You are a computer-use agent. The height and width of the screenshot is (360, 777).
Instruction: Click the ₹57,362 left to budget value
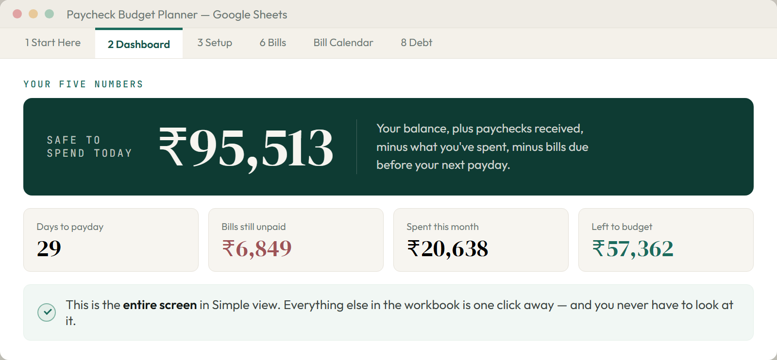pos(633,249)
